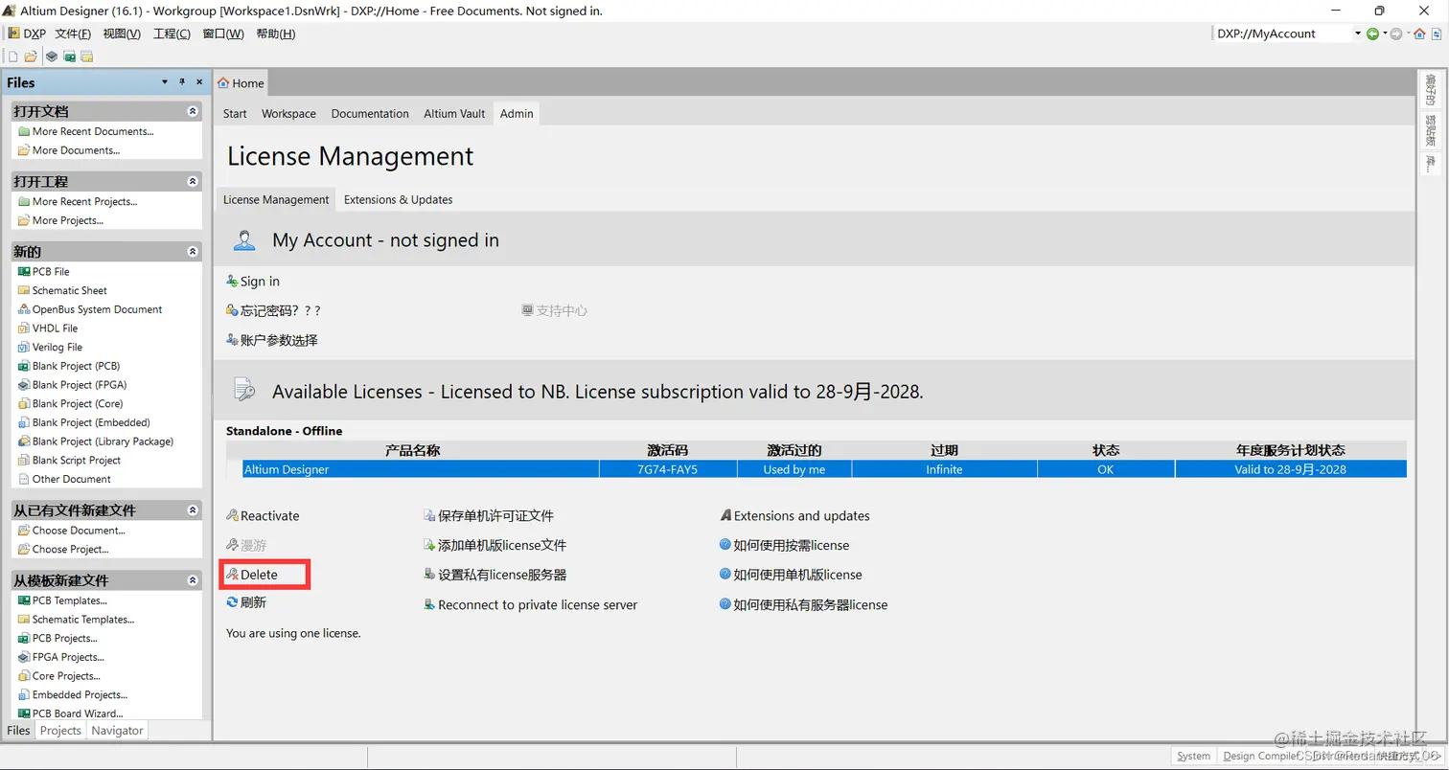1449x770 pixels.
Task: Go to the home page via house icon
Action: coord(1420,34)
